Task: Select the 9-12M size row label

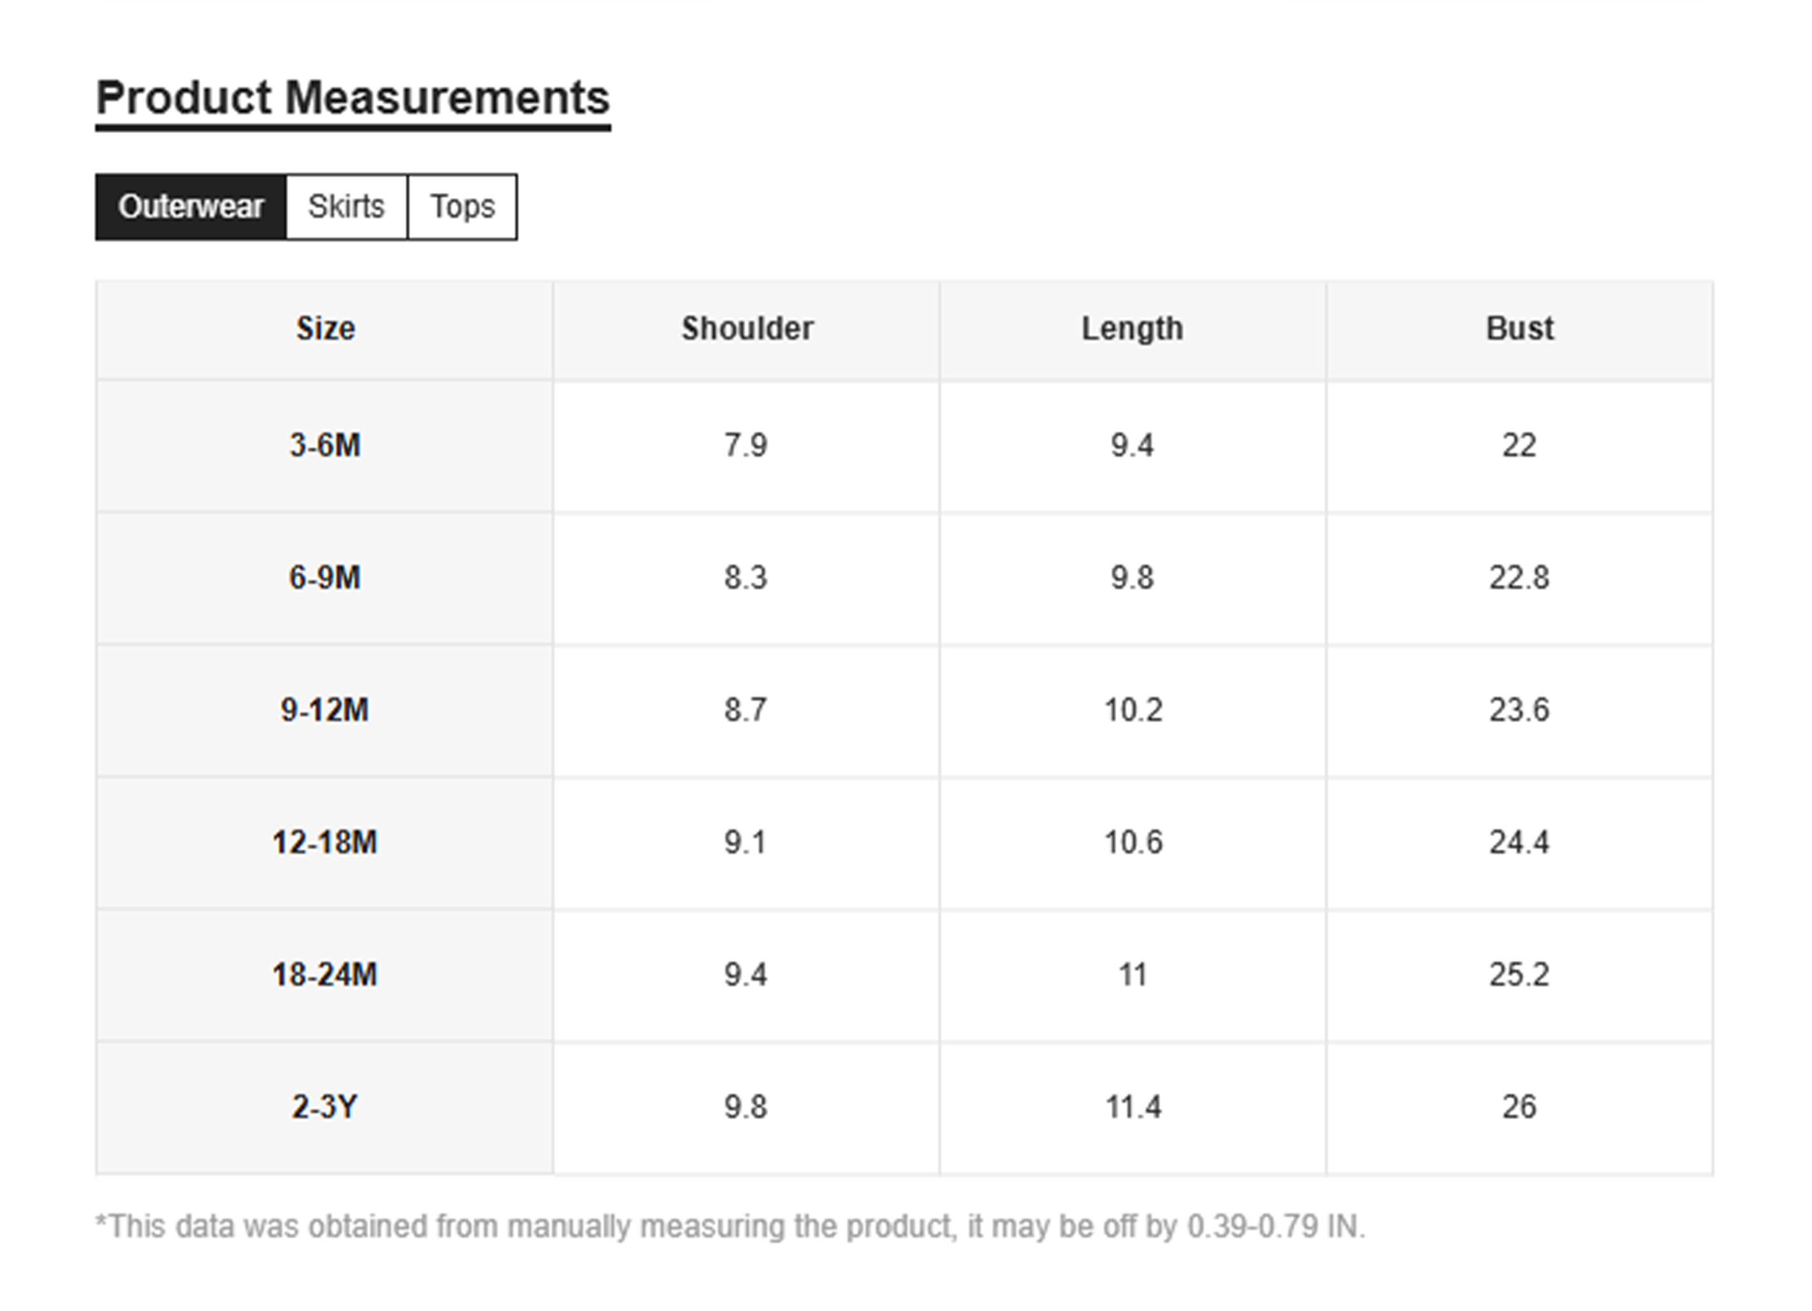Action: point(325,711)
